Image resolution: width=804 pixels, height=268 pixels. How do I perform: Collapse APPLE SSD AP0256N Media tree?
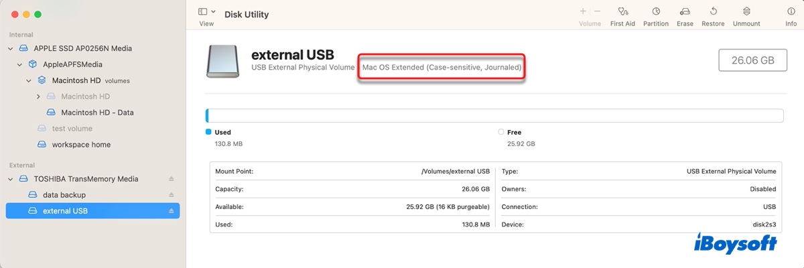pos(11,48)
